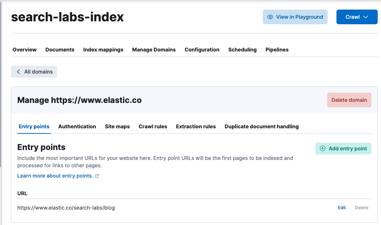The width and height of the screenshot is (381, 225).
Task: Switch to Crawl rules sub-tab
Action: (153, 126)
